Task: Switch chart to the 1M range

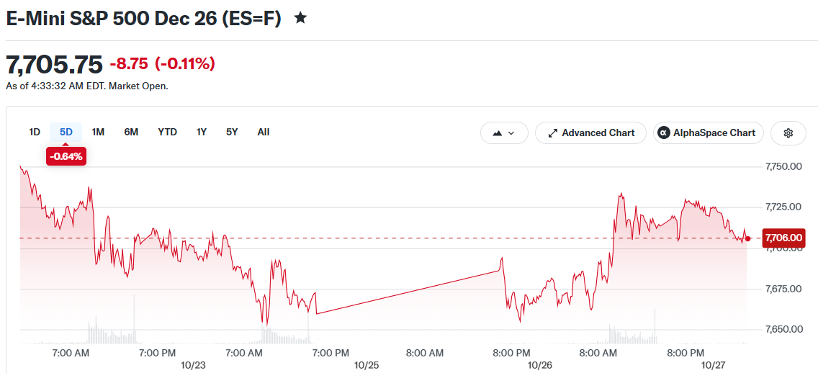Action: coord(98,132)
